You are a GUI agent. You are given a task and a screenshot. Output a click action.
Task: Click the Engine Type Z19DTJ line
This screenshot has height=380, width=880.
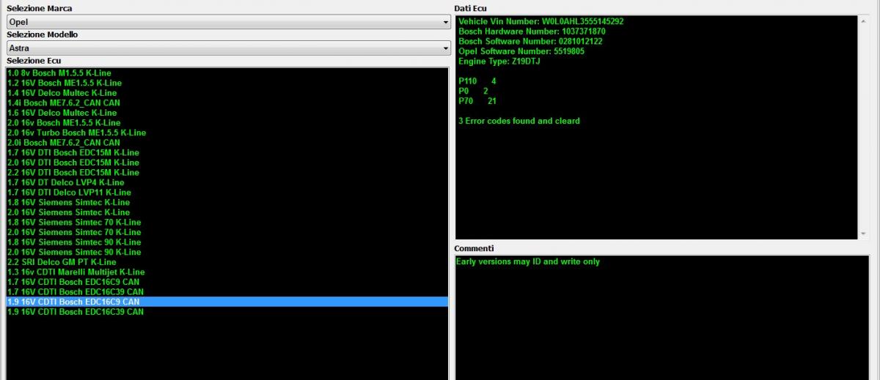(499, 62)
